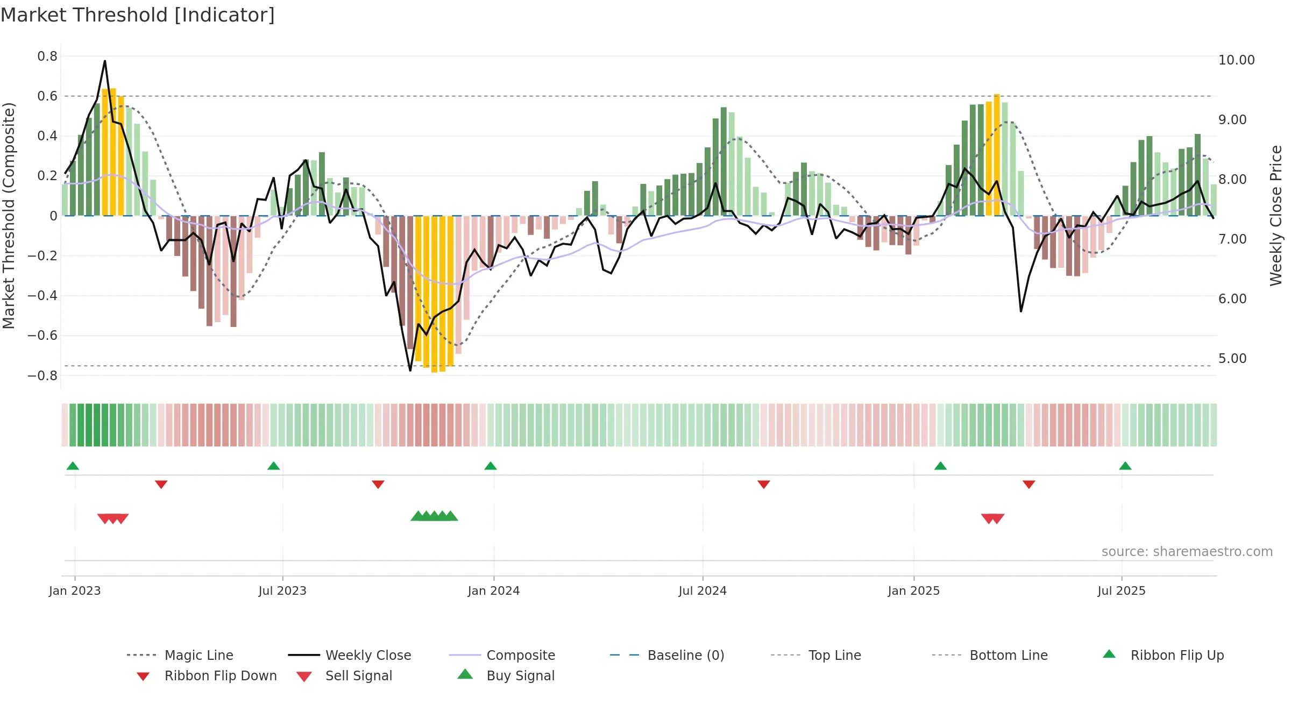Click the 0 composite axis tick
The image size is (1291, 726).
(53, 216)
